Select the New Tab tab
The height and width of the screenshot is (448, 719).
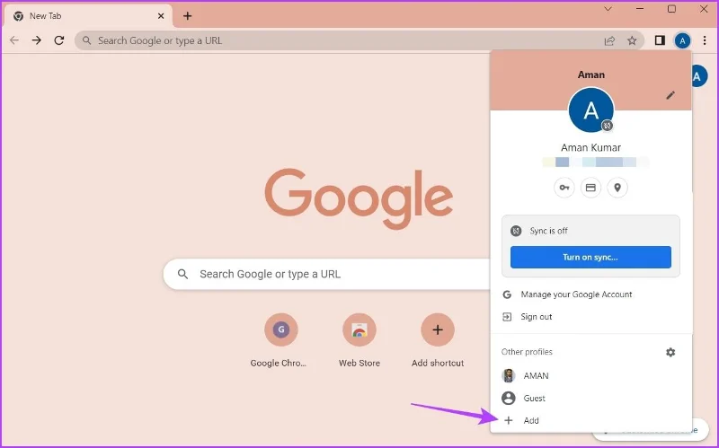click(90, 16)
